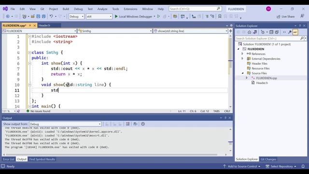Open the Smthg class navigation dropdown

coord(115,31)
